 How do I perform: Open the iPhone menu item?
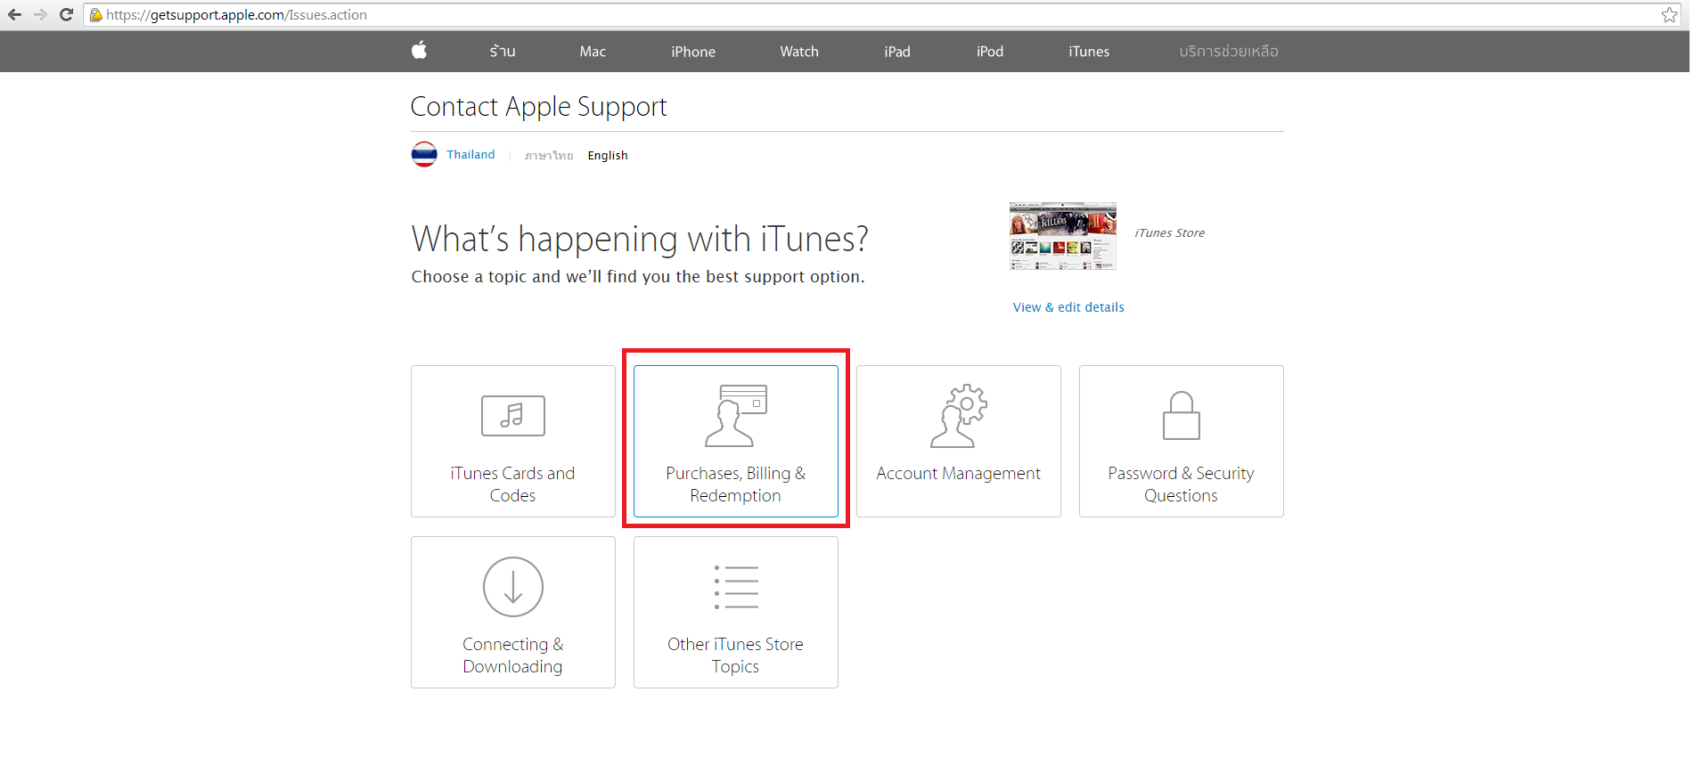693,52
